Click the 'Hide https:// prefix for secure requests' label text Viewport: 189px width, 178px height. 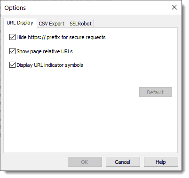tap(61, 37)
